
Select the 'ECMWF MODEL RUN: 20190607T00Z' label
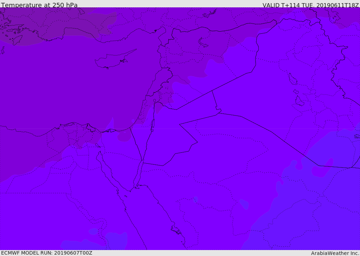pos(47,253)
